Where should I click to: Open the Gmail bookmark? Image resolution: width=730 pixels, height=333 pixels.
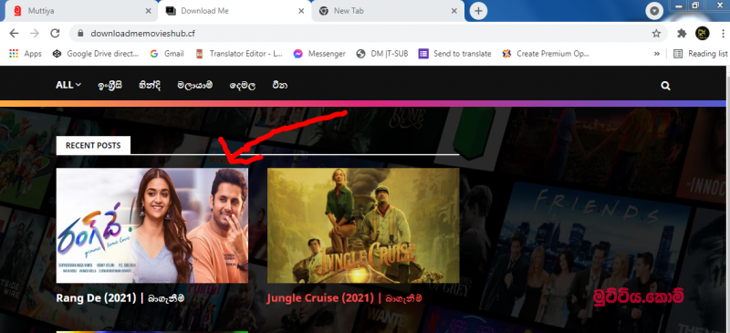coord(167,54)
